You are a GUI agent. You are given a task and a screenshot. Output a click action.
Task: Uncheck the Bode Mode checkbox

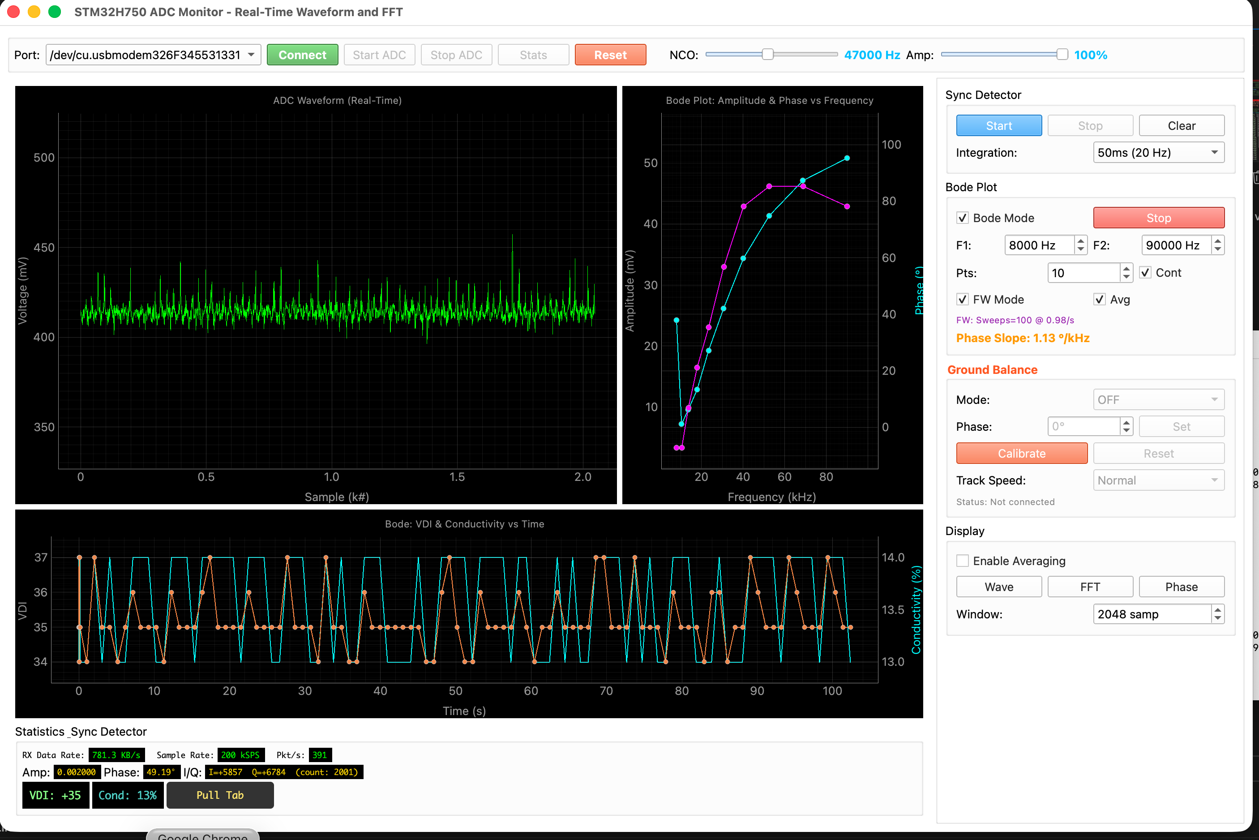tap(962, 218)
